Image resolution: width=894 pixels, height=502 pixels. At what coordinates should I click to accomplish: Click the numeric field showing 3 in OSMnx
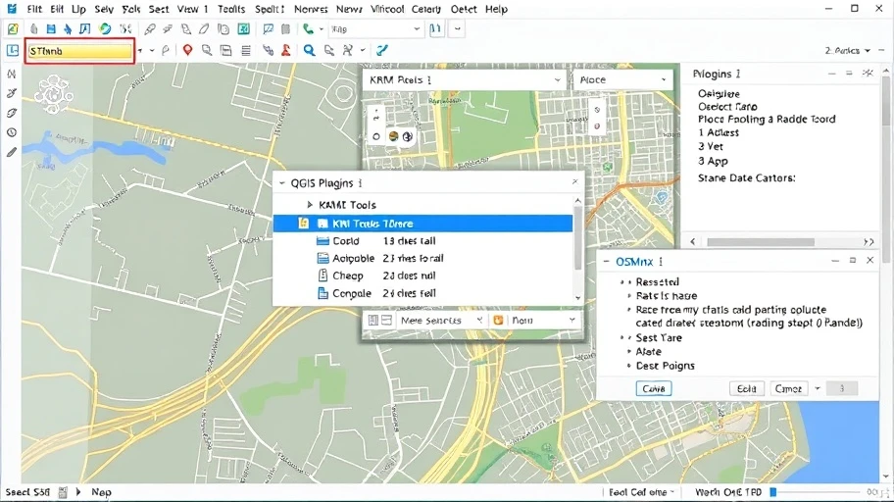841,388
